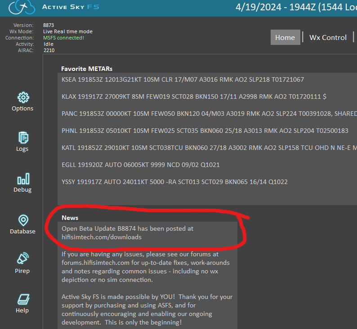
Task: Click the date and time header text
Action: pyautogui.click(x=296, y=7)
